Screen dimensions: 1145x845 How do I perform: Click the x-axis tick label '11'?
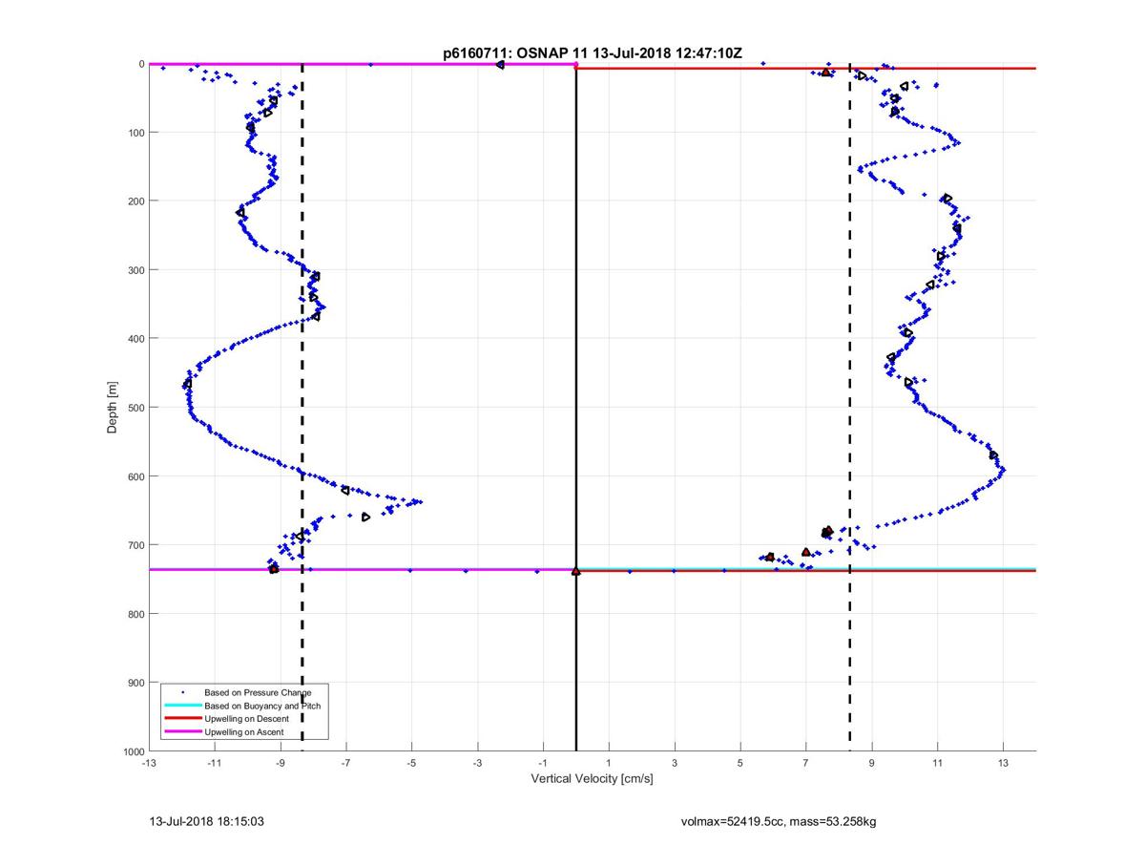coord(937,763)
